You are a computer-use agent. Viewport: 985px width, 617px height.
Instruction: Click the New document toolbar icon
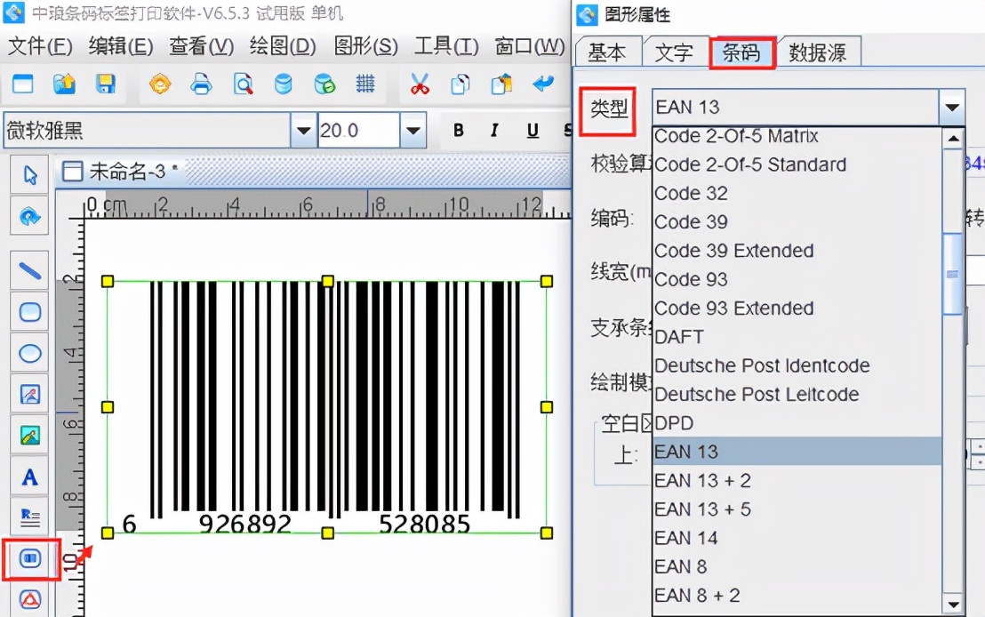pyautogui.click(x=23, y=84)
